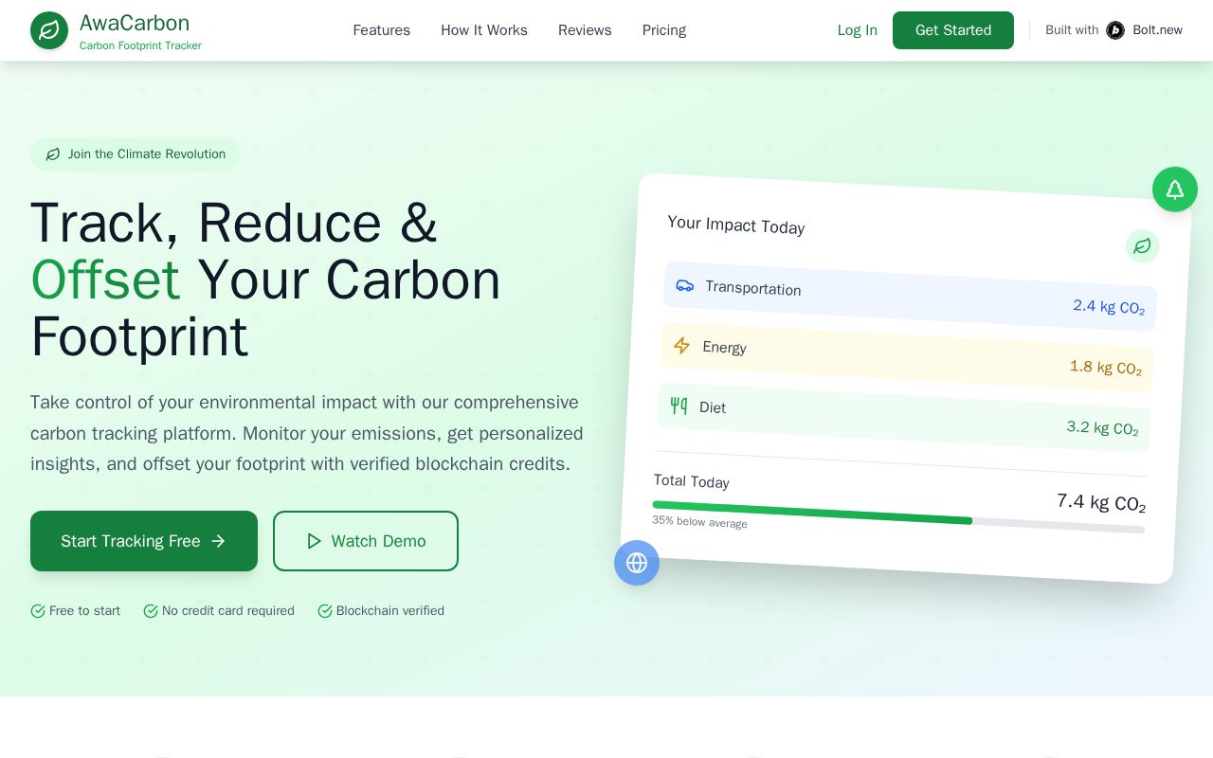Click the fork and knife Diet icon
Screen dimensions: 1213x758
(679, 406)
